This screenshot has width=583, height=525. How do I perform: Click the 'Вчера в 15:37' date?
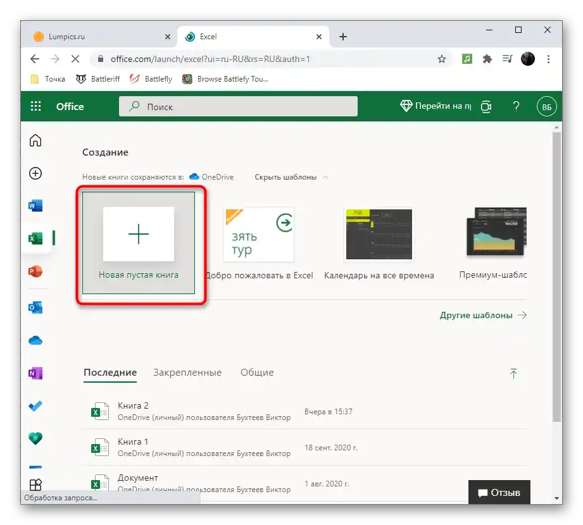point(329,411)
